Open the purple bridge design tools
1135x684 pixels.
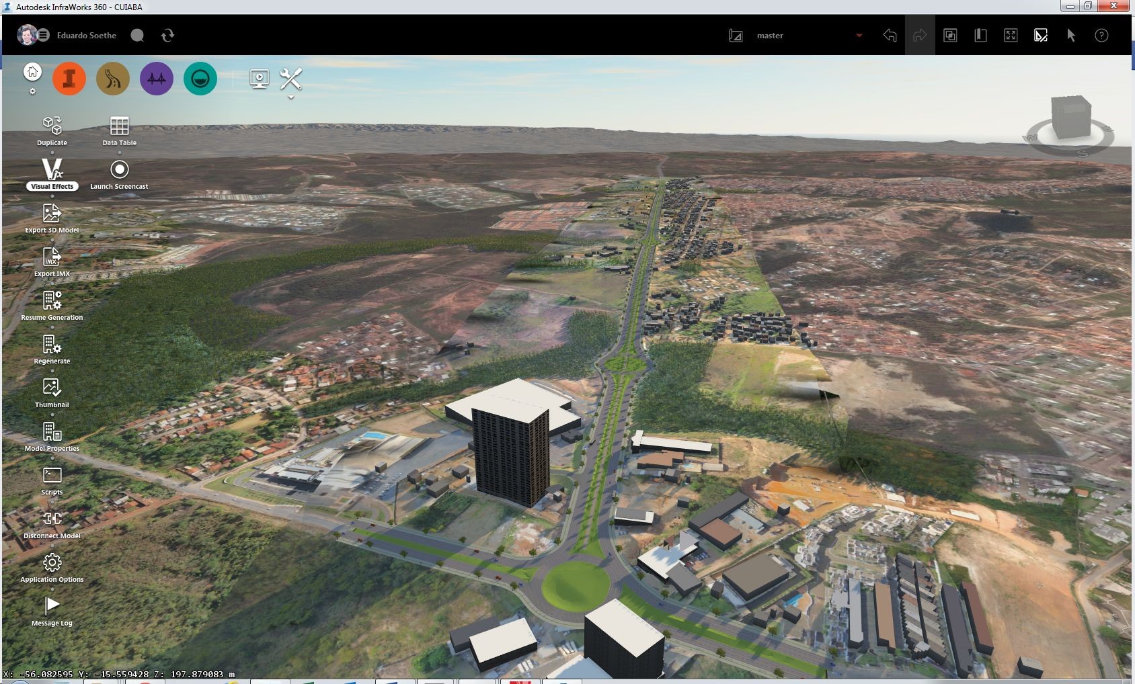click(x=157, y=79)
